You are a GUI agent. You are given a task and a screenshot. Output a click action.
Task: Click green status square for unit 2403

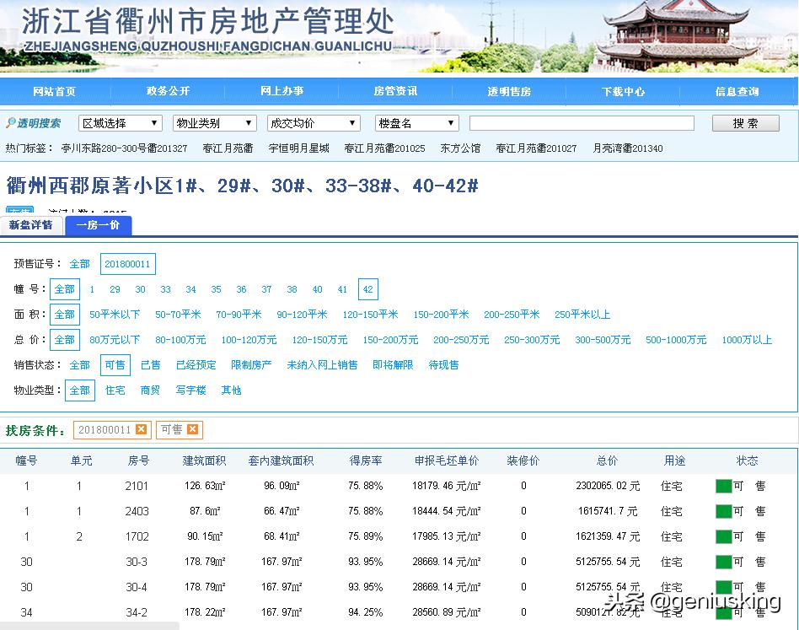tap(722, 510)
